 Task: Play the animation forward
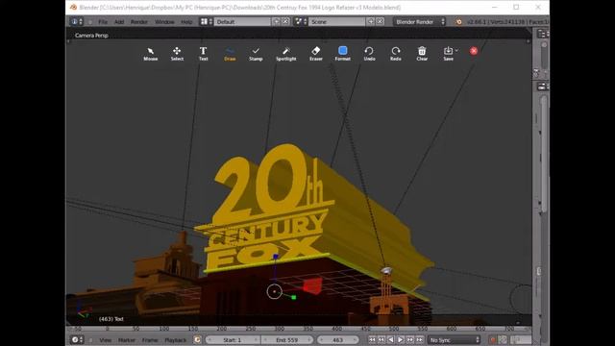coord(400,339)
